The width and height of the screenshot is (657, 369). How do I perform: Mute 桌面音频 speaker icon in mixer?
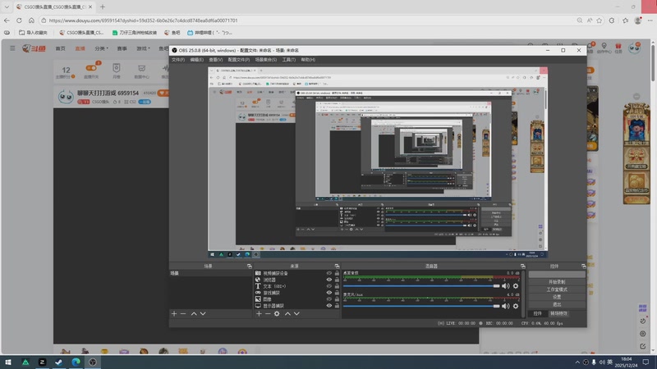506,285
